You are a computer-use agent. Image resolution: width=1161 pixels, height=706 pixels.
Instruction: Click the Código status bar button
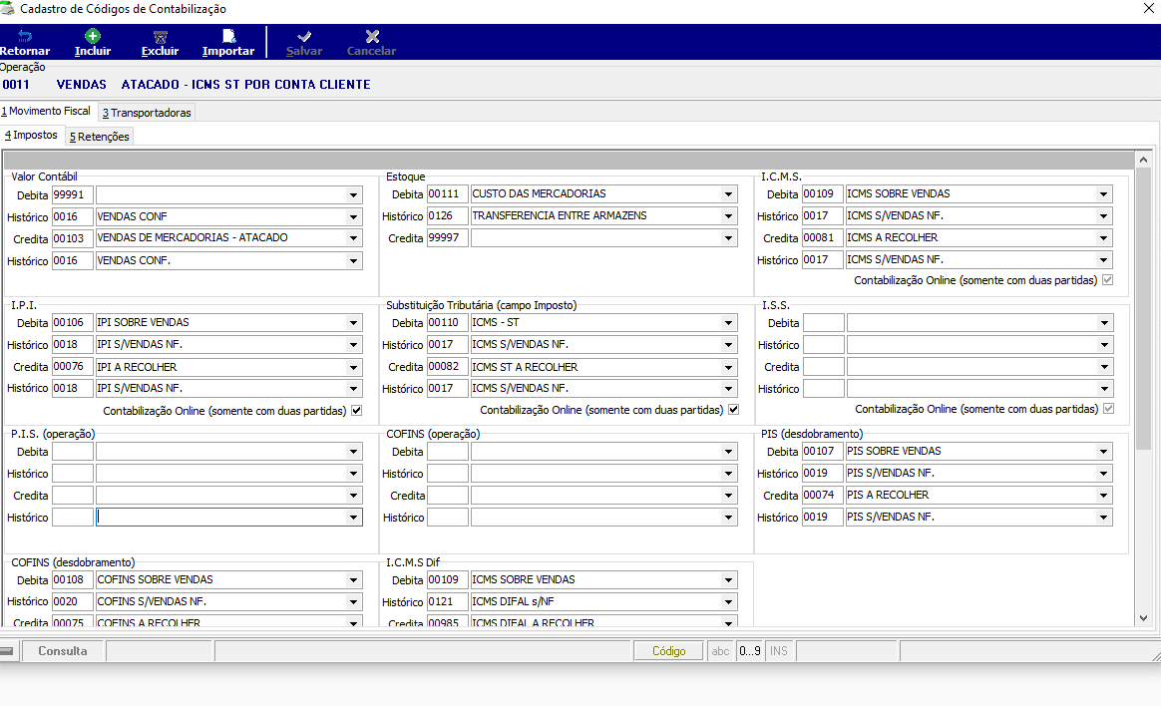click(x=668, y=651)
